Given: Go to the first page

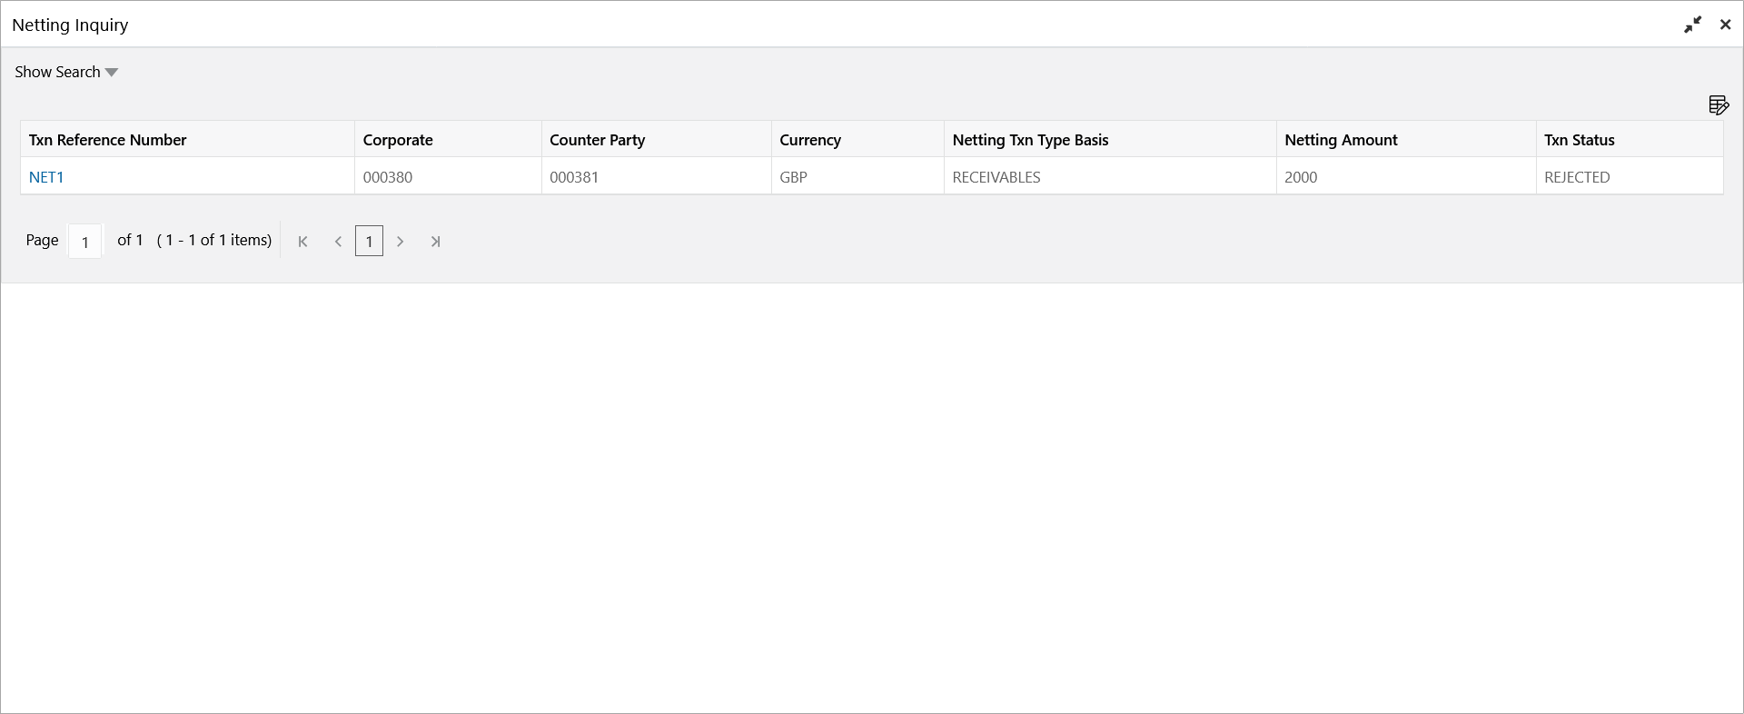Looking at the screenshot, I should coord(303,242).
